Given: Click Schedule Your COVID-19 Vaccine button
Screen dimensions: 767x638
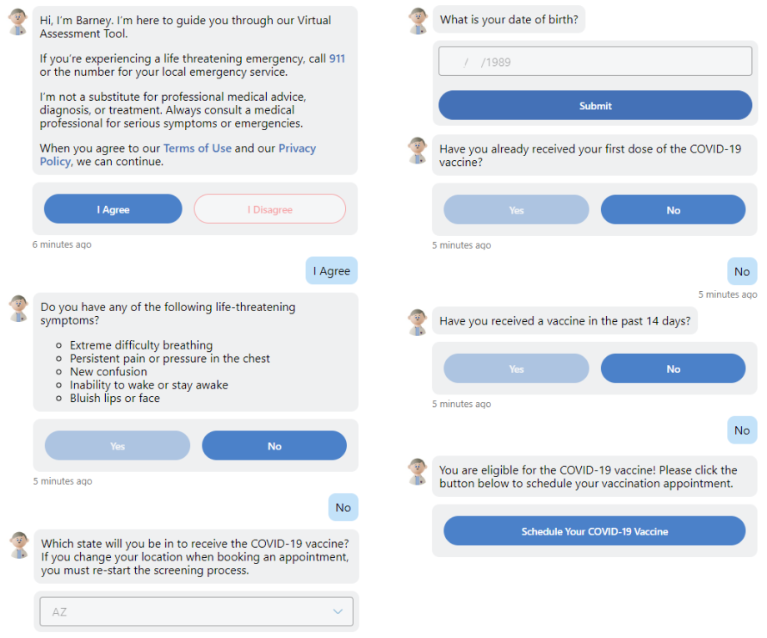Looking at the screenshot, I should pyautogui.click(x=594, y=531).
